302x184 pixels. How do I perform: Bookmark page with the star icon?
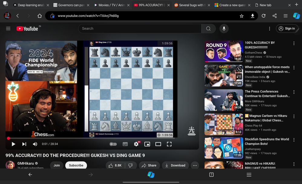point(241,16)
